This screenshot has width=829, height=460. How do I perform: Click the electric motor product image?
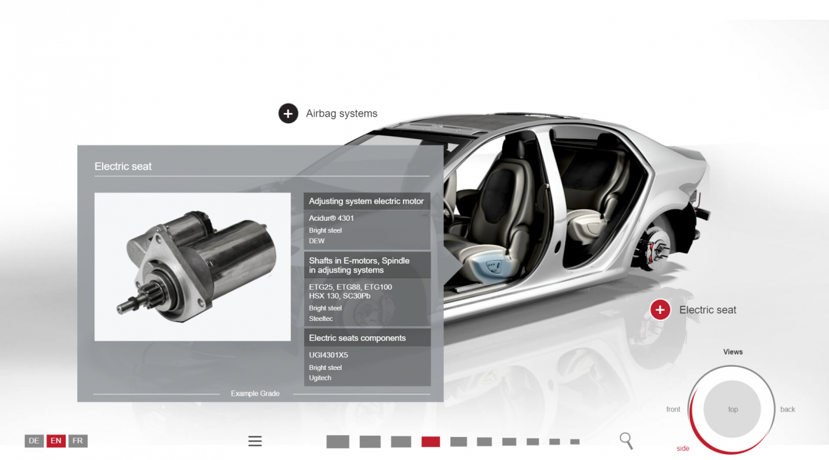[193, 267]
